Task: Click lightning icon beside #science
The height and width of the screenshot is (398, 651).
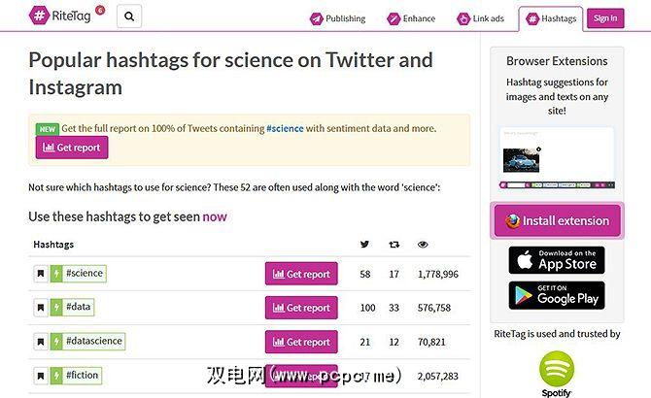Action: 54,274
